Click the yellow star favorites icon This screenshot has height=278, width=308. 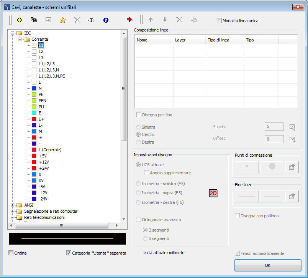pyautogui.click(x=62, y=20)
